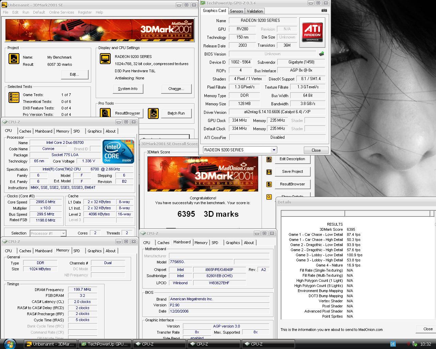
Task: Click the GPU-Z screenshot camera icon
Action: (x=324, y=11)
